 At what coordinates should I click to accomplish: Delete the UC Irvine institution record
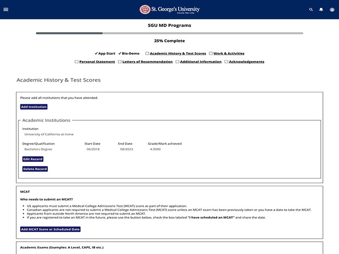pos(35,169)
